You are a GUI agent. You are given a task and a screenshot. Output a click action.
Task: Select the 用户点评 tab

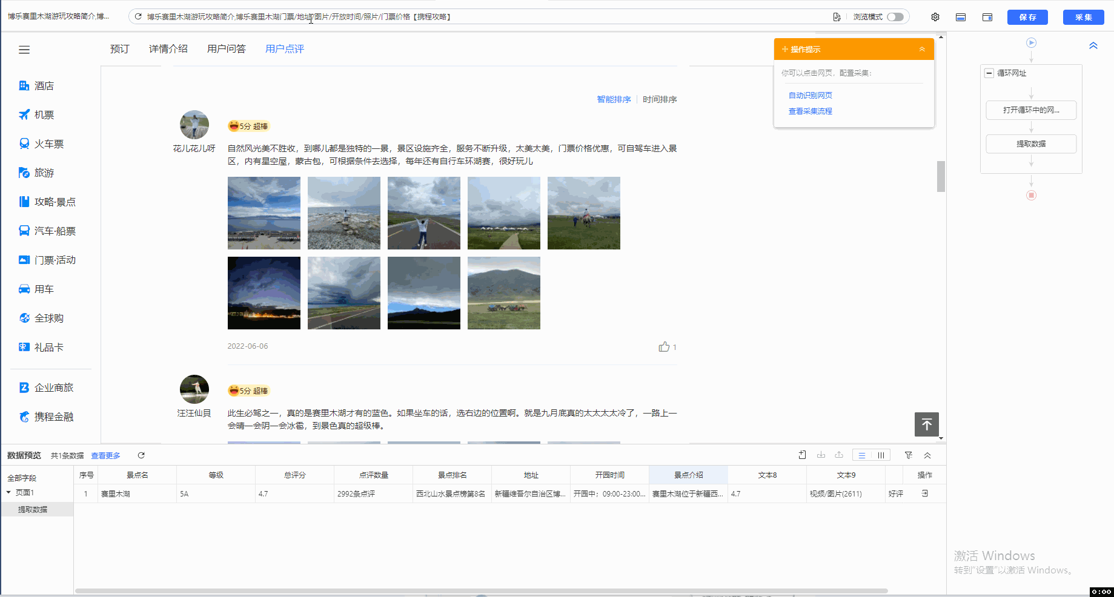pos(285,49)
